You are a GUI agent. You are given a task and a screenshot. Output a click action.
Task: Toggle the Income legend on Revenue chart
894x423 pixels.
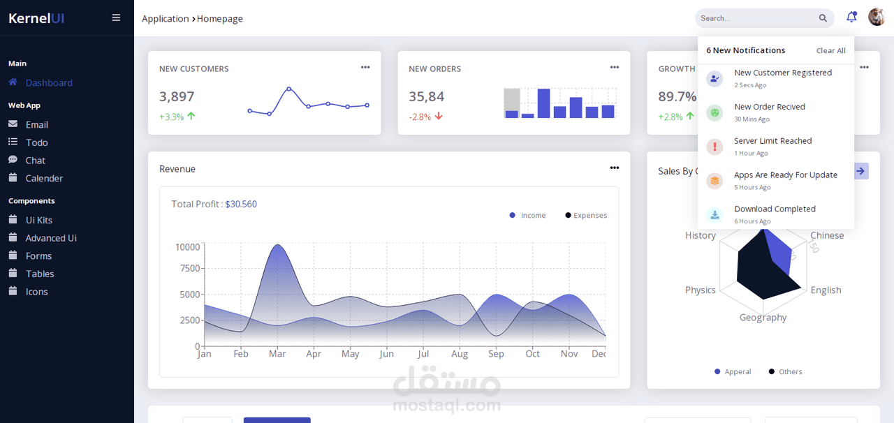527,215
